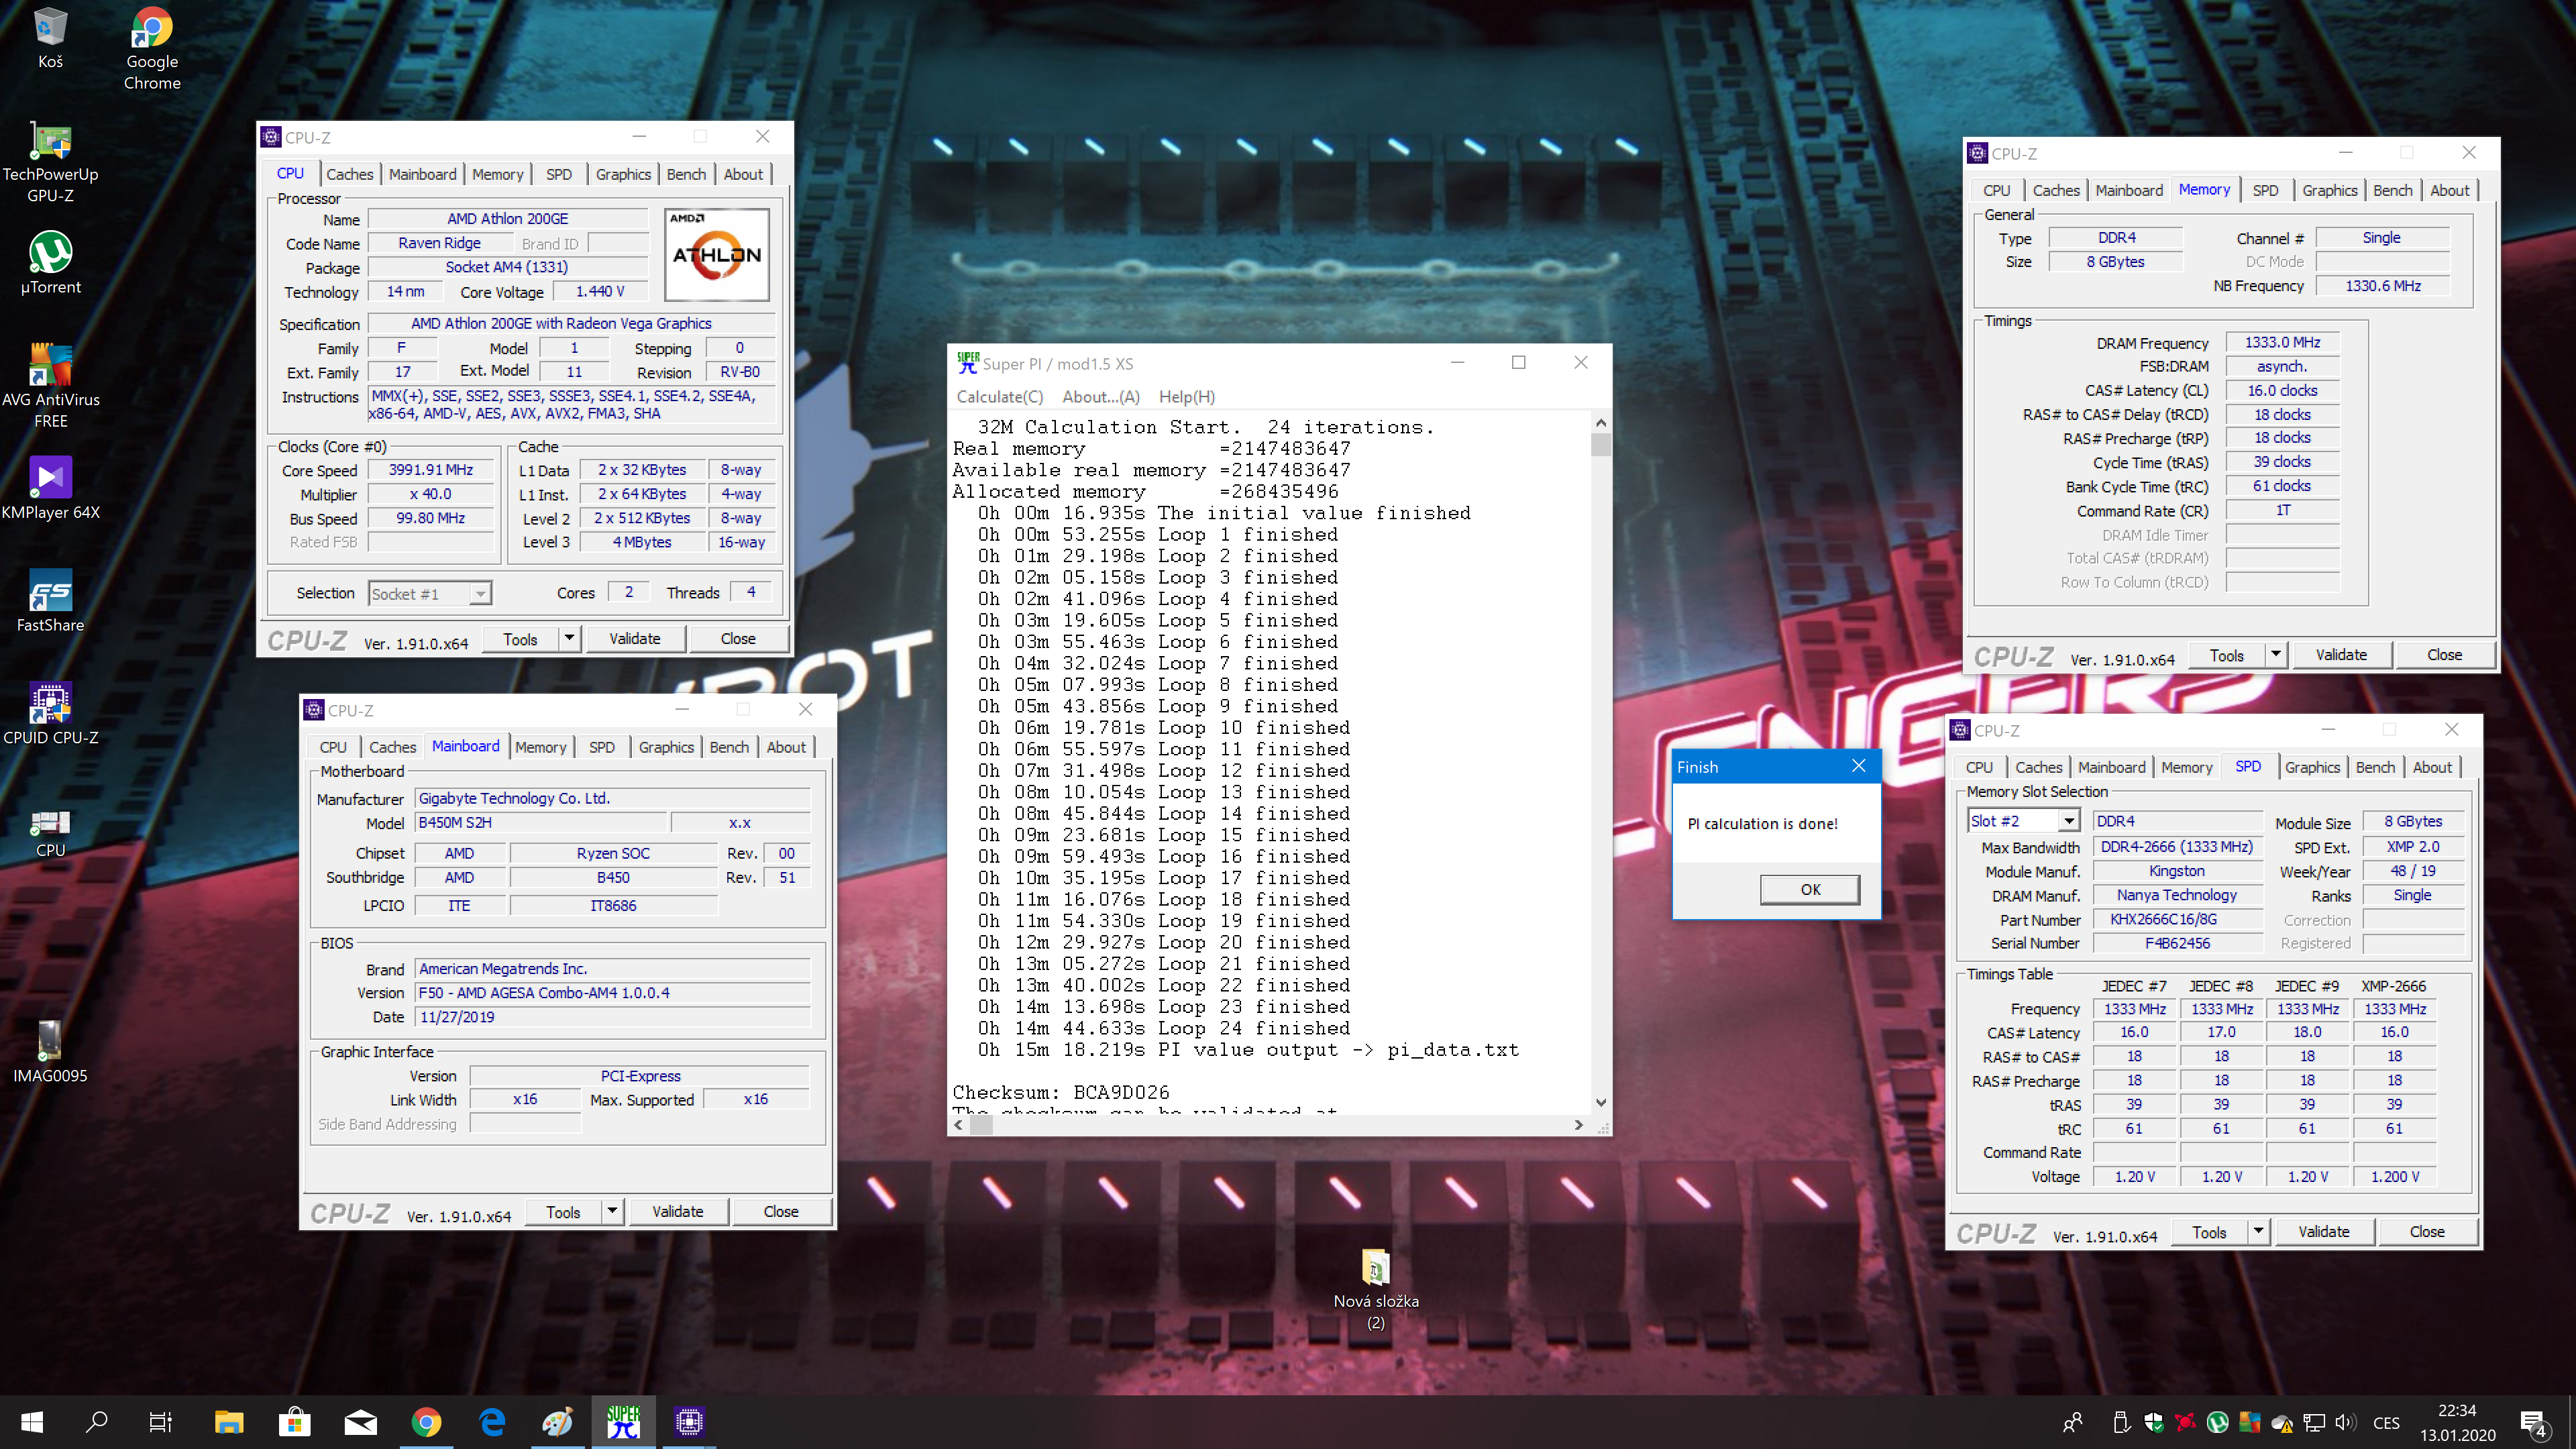The image size is (2576, 1449).
Task: Expand Tools dropdown arrow in CPU tab window
Action: click(x=569, y=638)
